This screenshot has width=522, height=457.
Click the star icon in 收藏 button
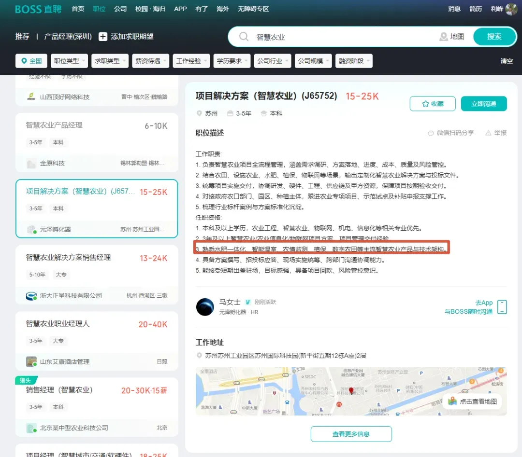pos(425,104)
